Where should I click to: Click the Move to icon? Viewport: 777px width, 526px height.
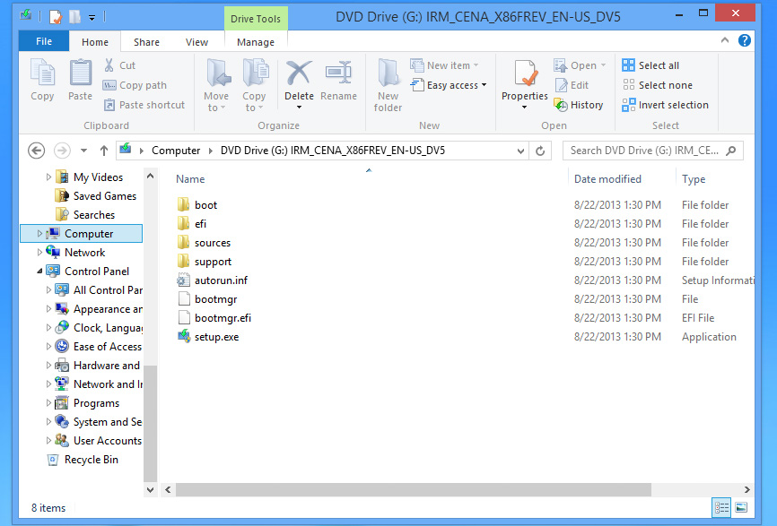pos(218,73)
